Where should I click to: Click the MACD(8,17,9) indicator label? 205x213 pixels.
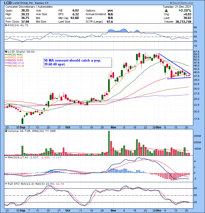tap(18, 158)
